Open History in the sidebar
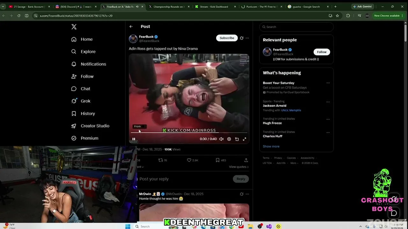408x229 pixels. [x=83, y=114]
